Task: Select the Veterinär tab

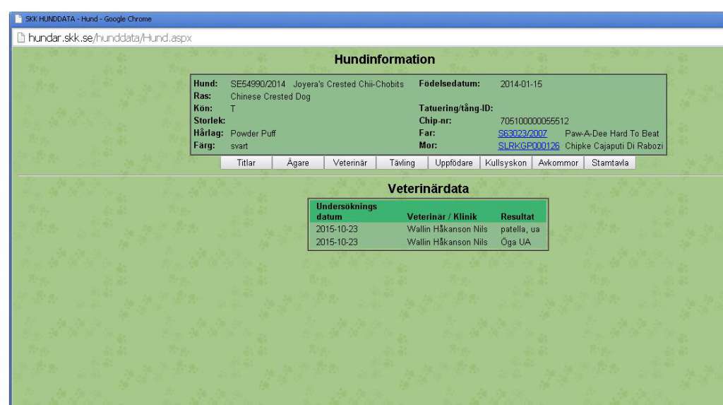Action: click(x=349, y=163)
